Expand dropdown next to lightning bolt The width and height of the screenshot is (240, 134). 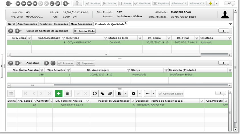tap(216, 3)
